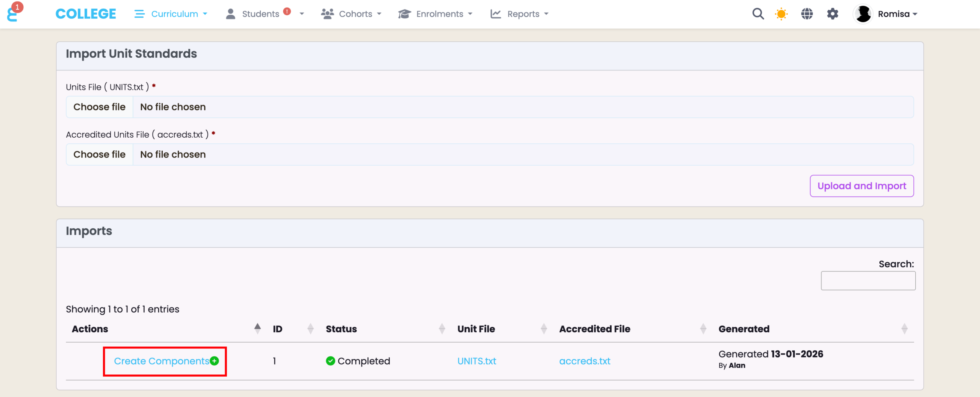This screenshot has width=980, height=397.
Task: Click the green plus icon beside Create Components
Action: tap(215, 361)
